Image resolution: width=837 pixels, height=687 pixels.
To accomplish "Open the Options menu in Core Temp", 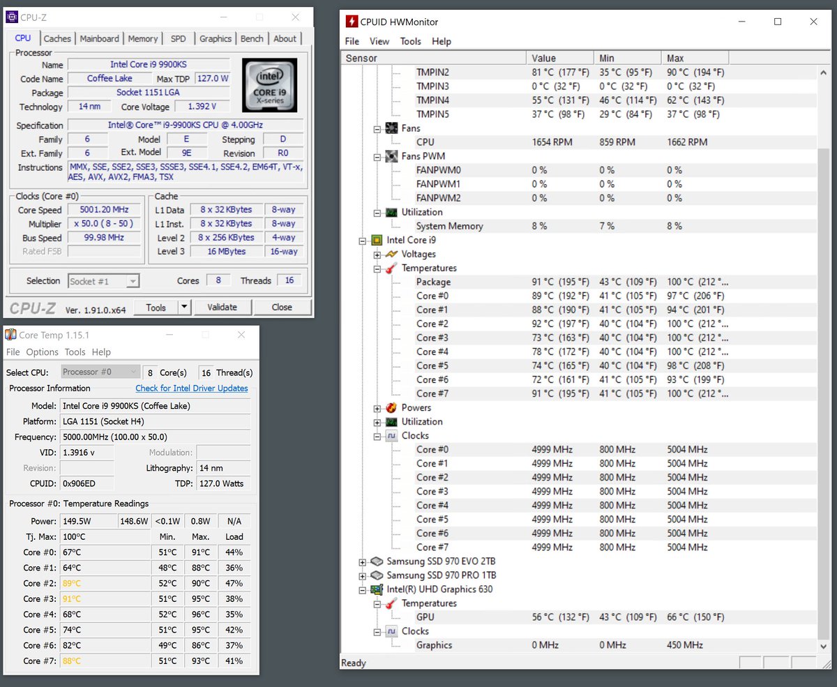I will click(42, 352).
